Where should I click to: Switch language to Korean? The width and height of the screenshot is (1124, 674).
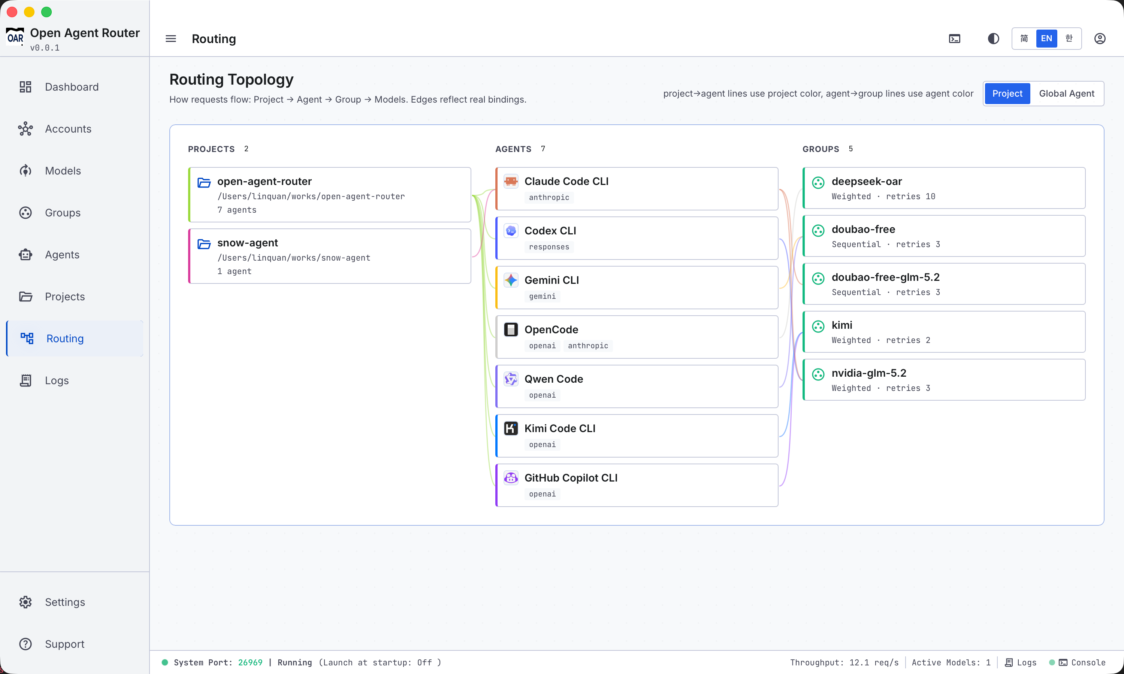pyautogui.click(x=1069, y=39)
